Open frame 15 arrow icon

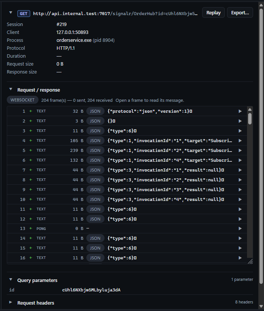(240, 248)
